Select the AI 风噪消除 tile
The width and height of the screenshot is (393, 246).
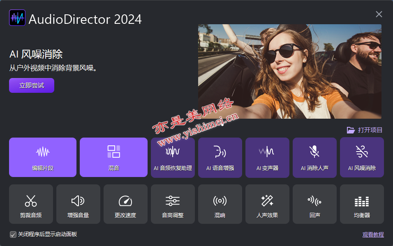click(362, 158)
